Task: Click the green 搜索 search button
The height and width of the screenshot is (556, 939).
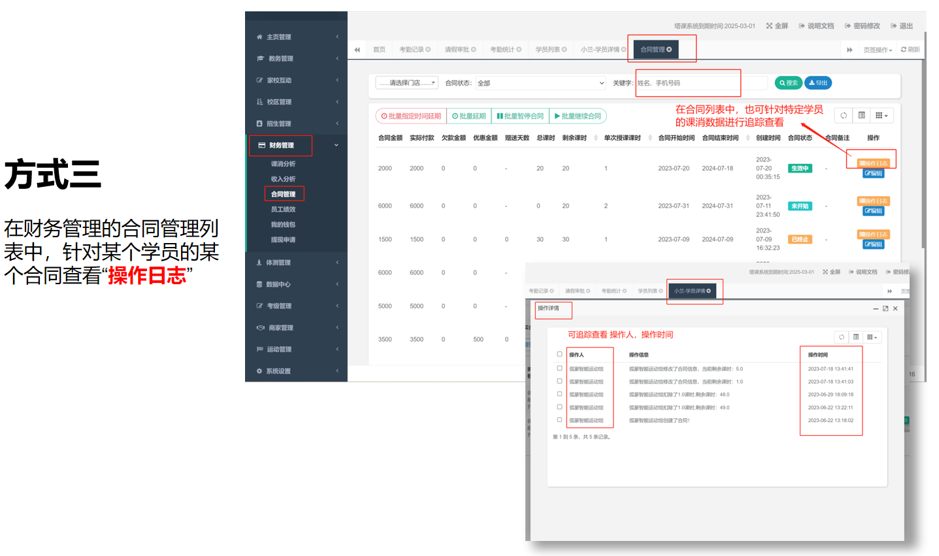Action: 787,83
